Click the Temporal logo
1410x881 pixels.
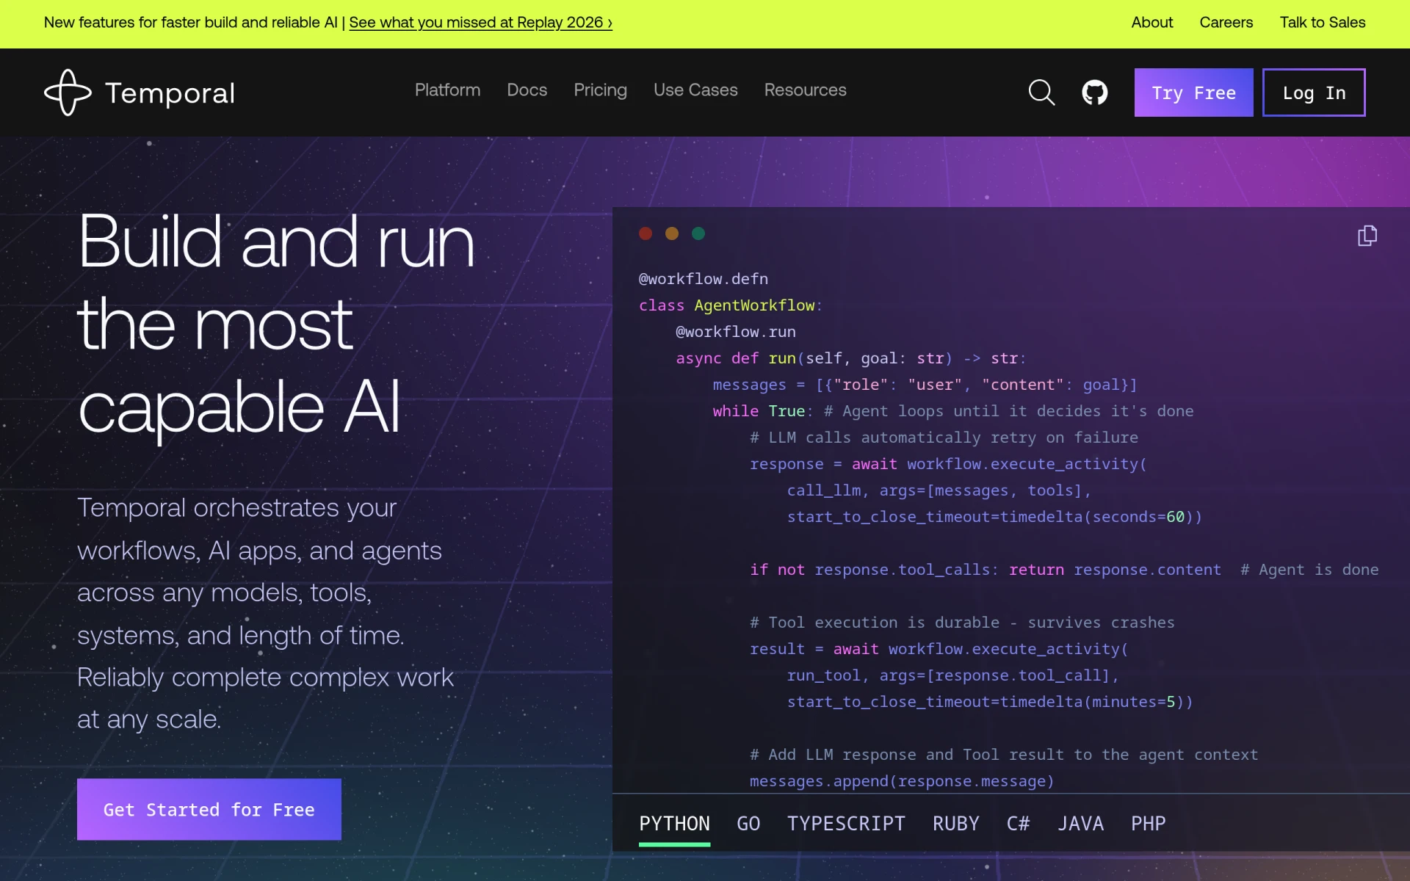click(x=140, y=93)
